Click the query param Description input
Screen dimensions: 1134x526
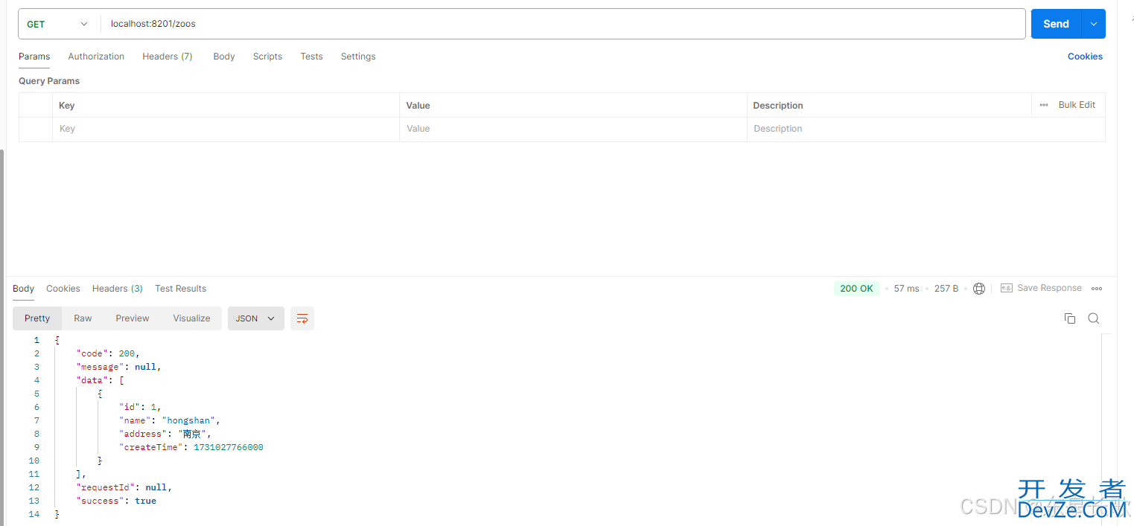(926, 129)
